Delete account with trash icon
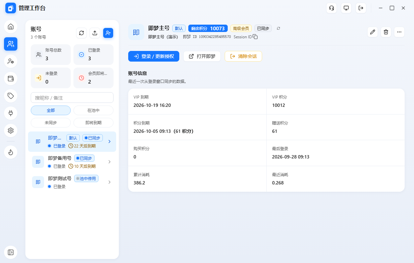Image resolution: width=414 pixels, height=263 pixels. pyautogui.click(x=386, y=32)
